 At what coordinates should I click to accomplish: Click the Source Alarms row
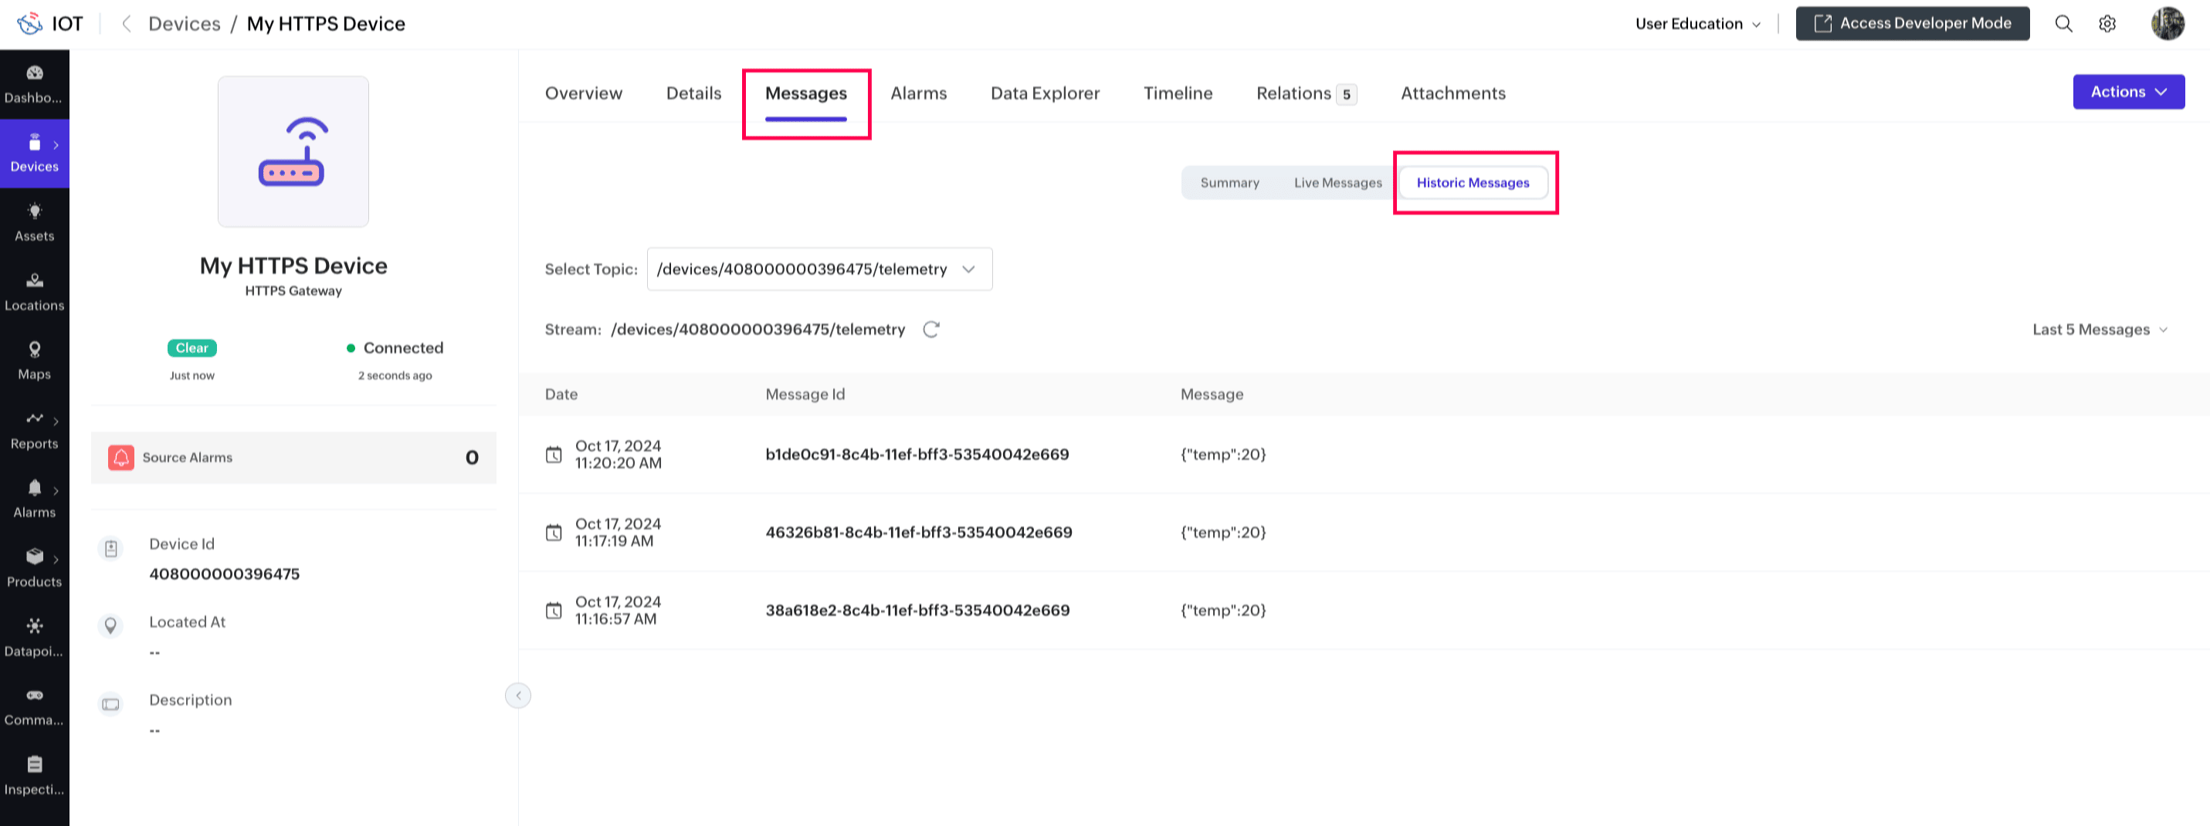(x=293, y=457)
